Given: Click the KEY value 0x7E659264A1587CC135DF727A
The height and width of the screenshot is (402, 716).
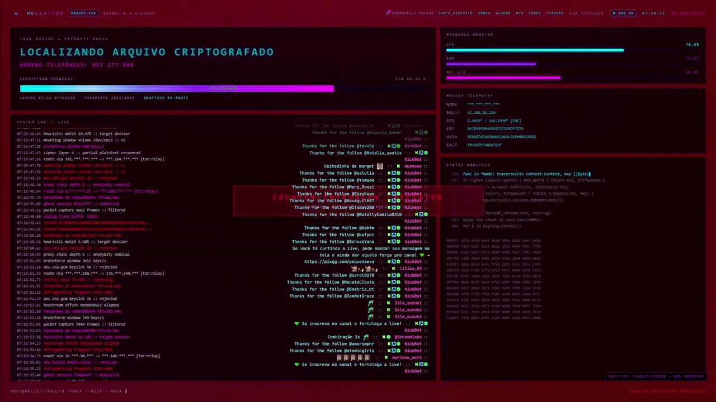Looking at the screenshot, I should 496,129.
